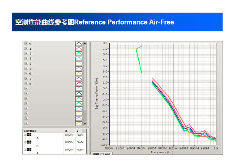Collapse the third cursor tree entry
234x167 pixels.
(25, 149)
